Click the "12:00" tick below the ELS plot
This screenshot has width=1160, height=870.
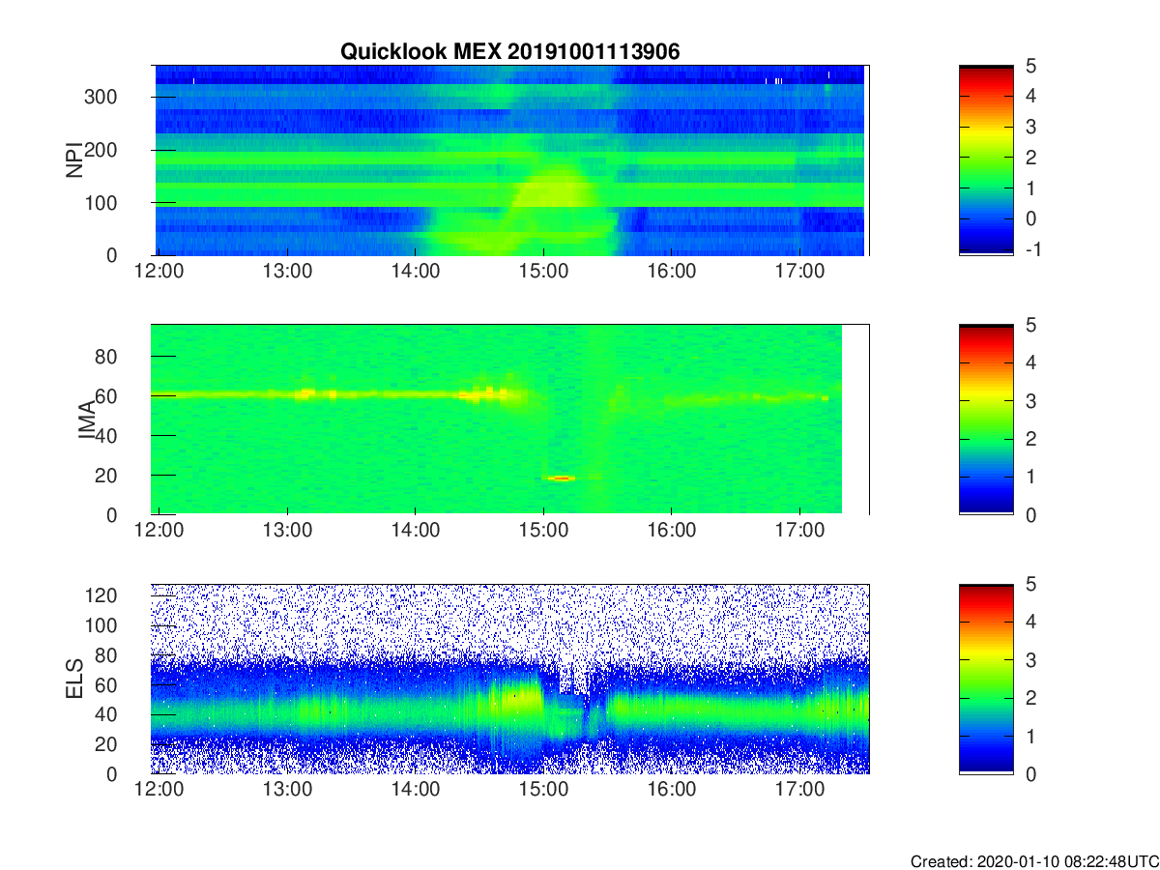tap(159, 790)
